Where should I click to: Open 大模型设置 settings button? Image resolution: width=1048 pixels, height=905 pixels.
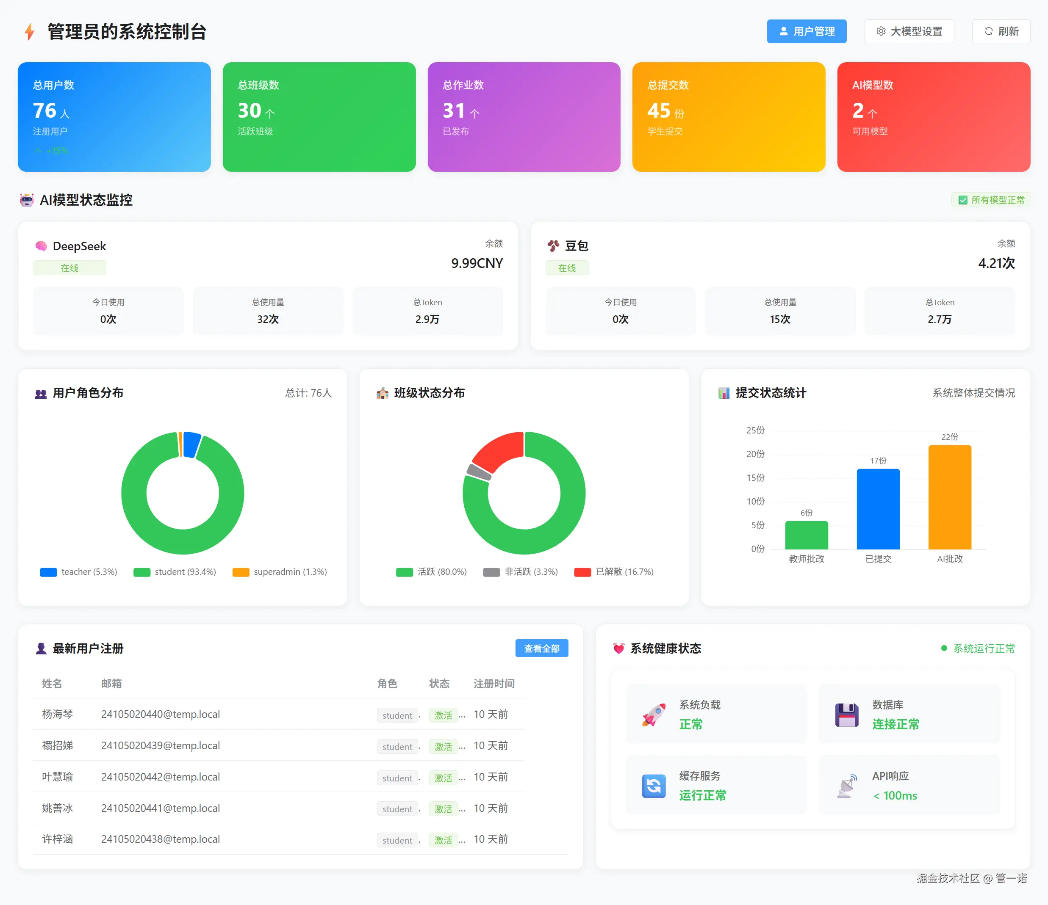click(909, 31)
